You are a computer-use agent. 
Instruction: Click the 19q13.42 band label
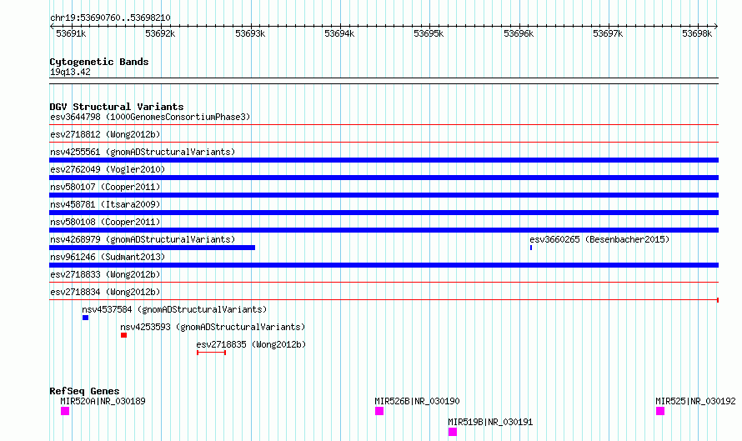[70, 72]
